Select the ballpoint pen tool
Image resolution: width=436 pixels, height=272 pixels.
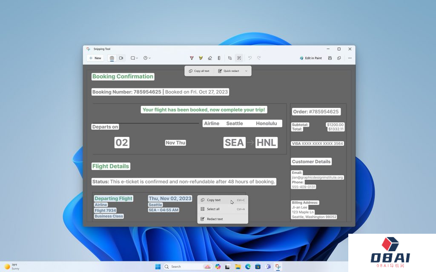pyautogui.click(x=192, y=58)
